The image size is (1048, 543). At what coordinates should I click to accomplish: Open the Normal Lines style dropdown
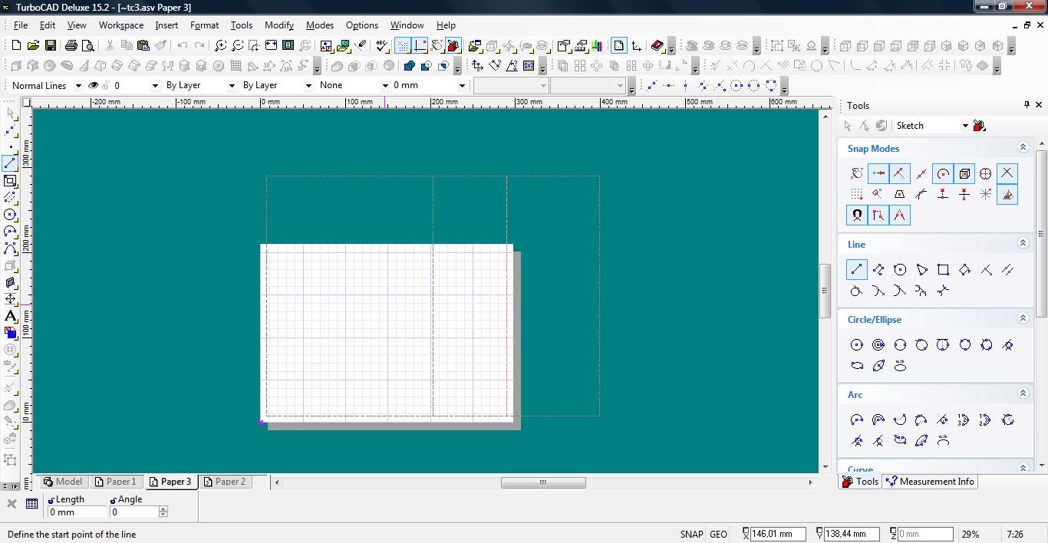[78, 86]
